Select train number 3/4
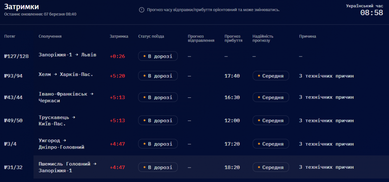This screenshot has height=182, width=389. pyautogui.click(x=11, y=144)
